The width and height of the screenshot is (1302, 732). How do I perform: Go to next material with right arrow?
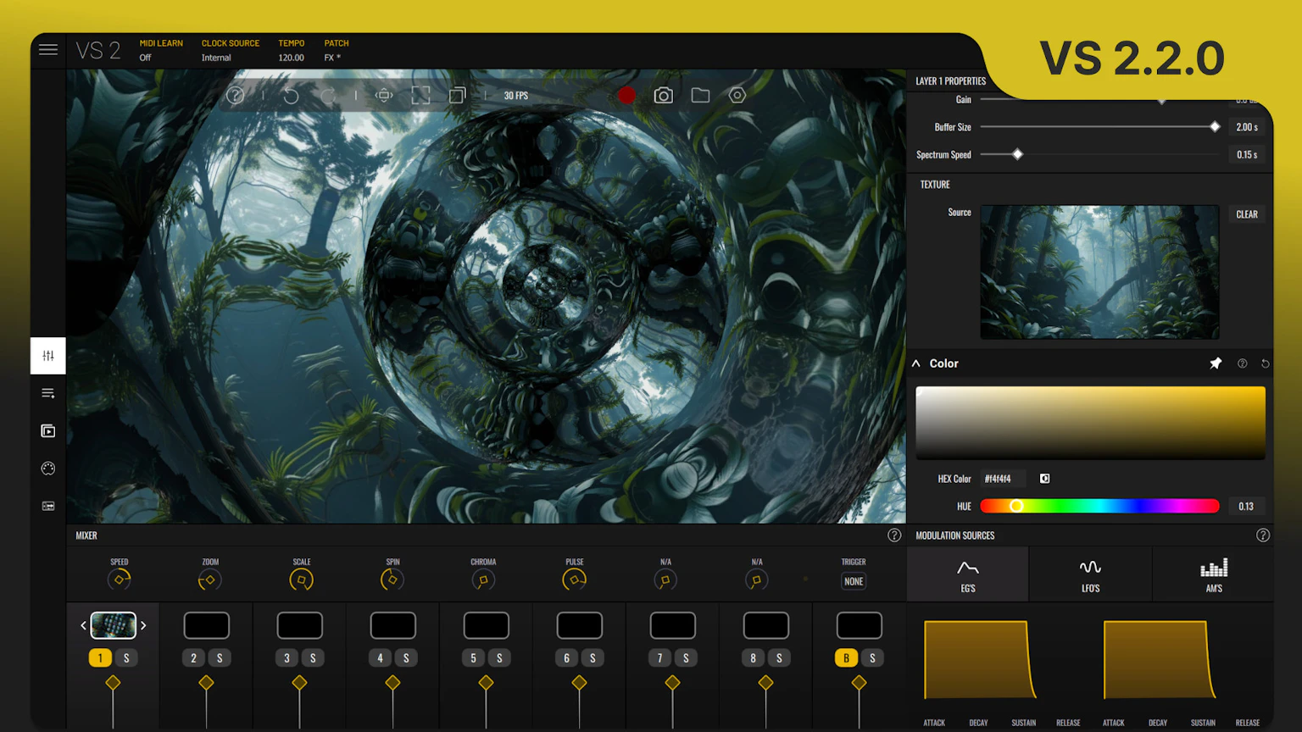pos(143,626)
